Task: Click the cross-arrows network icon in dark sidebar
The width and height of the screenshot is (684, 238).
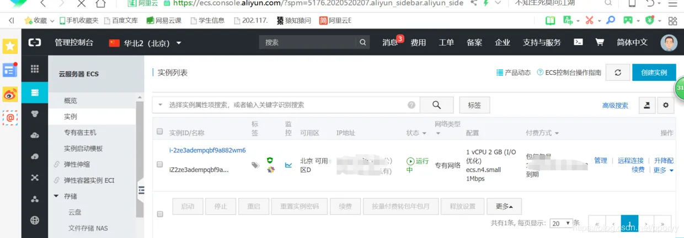Action: tap(35, 178)
